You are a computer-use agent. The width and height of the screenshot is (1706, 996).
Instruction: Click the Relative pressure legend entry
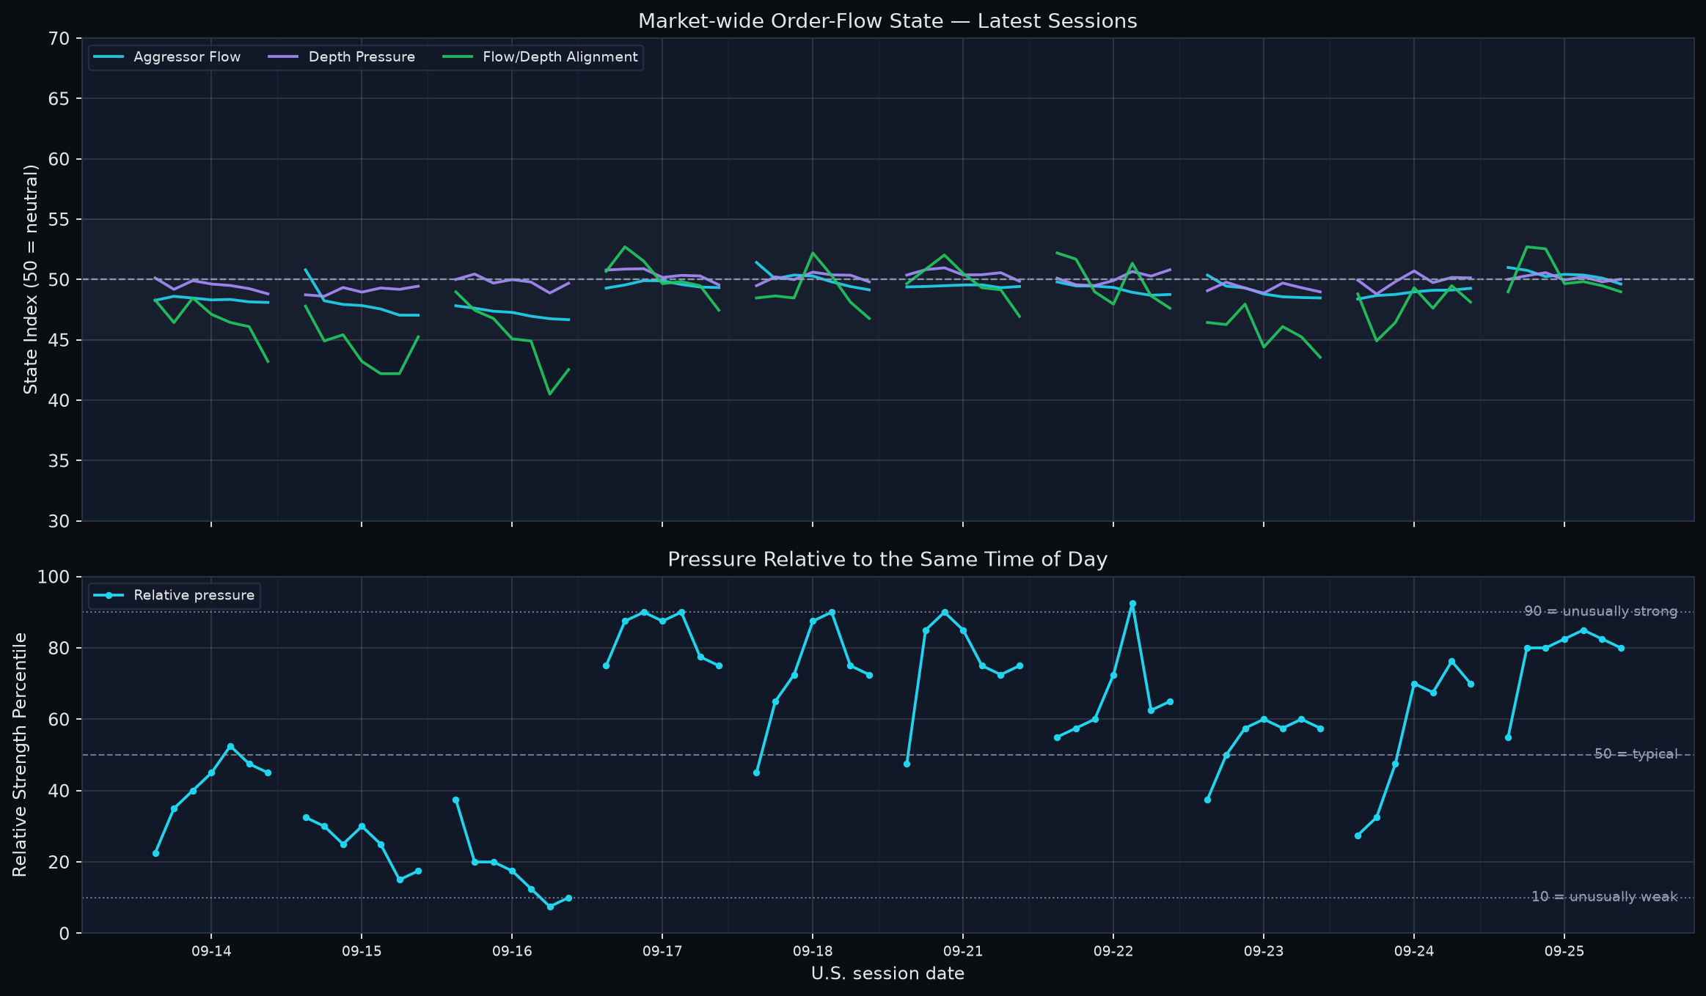tap(175, 595)
